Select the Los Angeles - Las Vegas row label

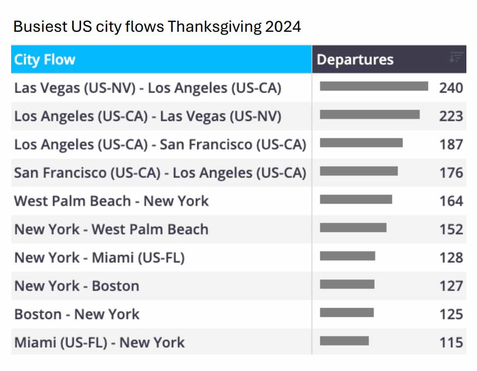point(147,116)
